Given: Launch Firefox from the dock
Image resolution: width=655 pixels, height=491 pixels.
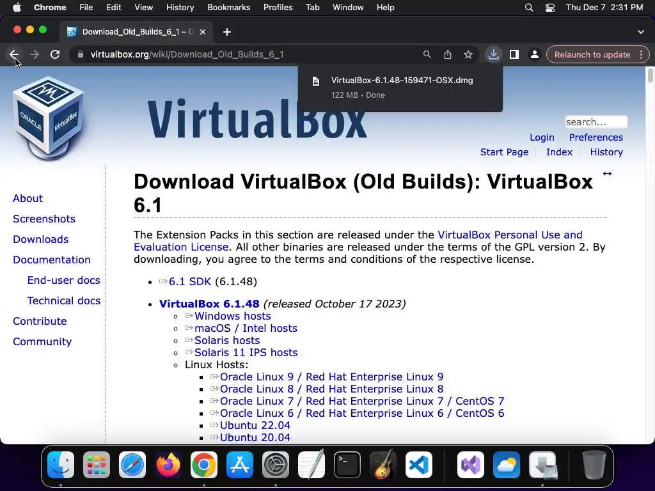Looking at the screenshot, I should point(168,465).
